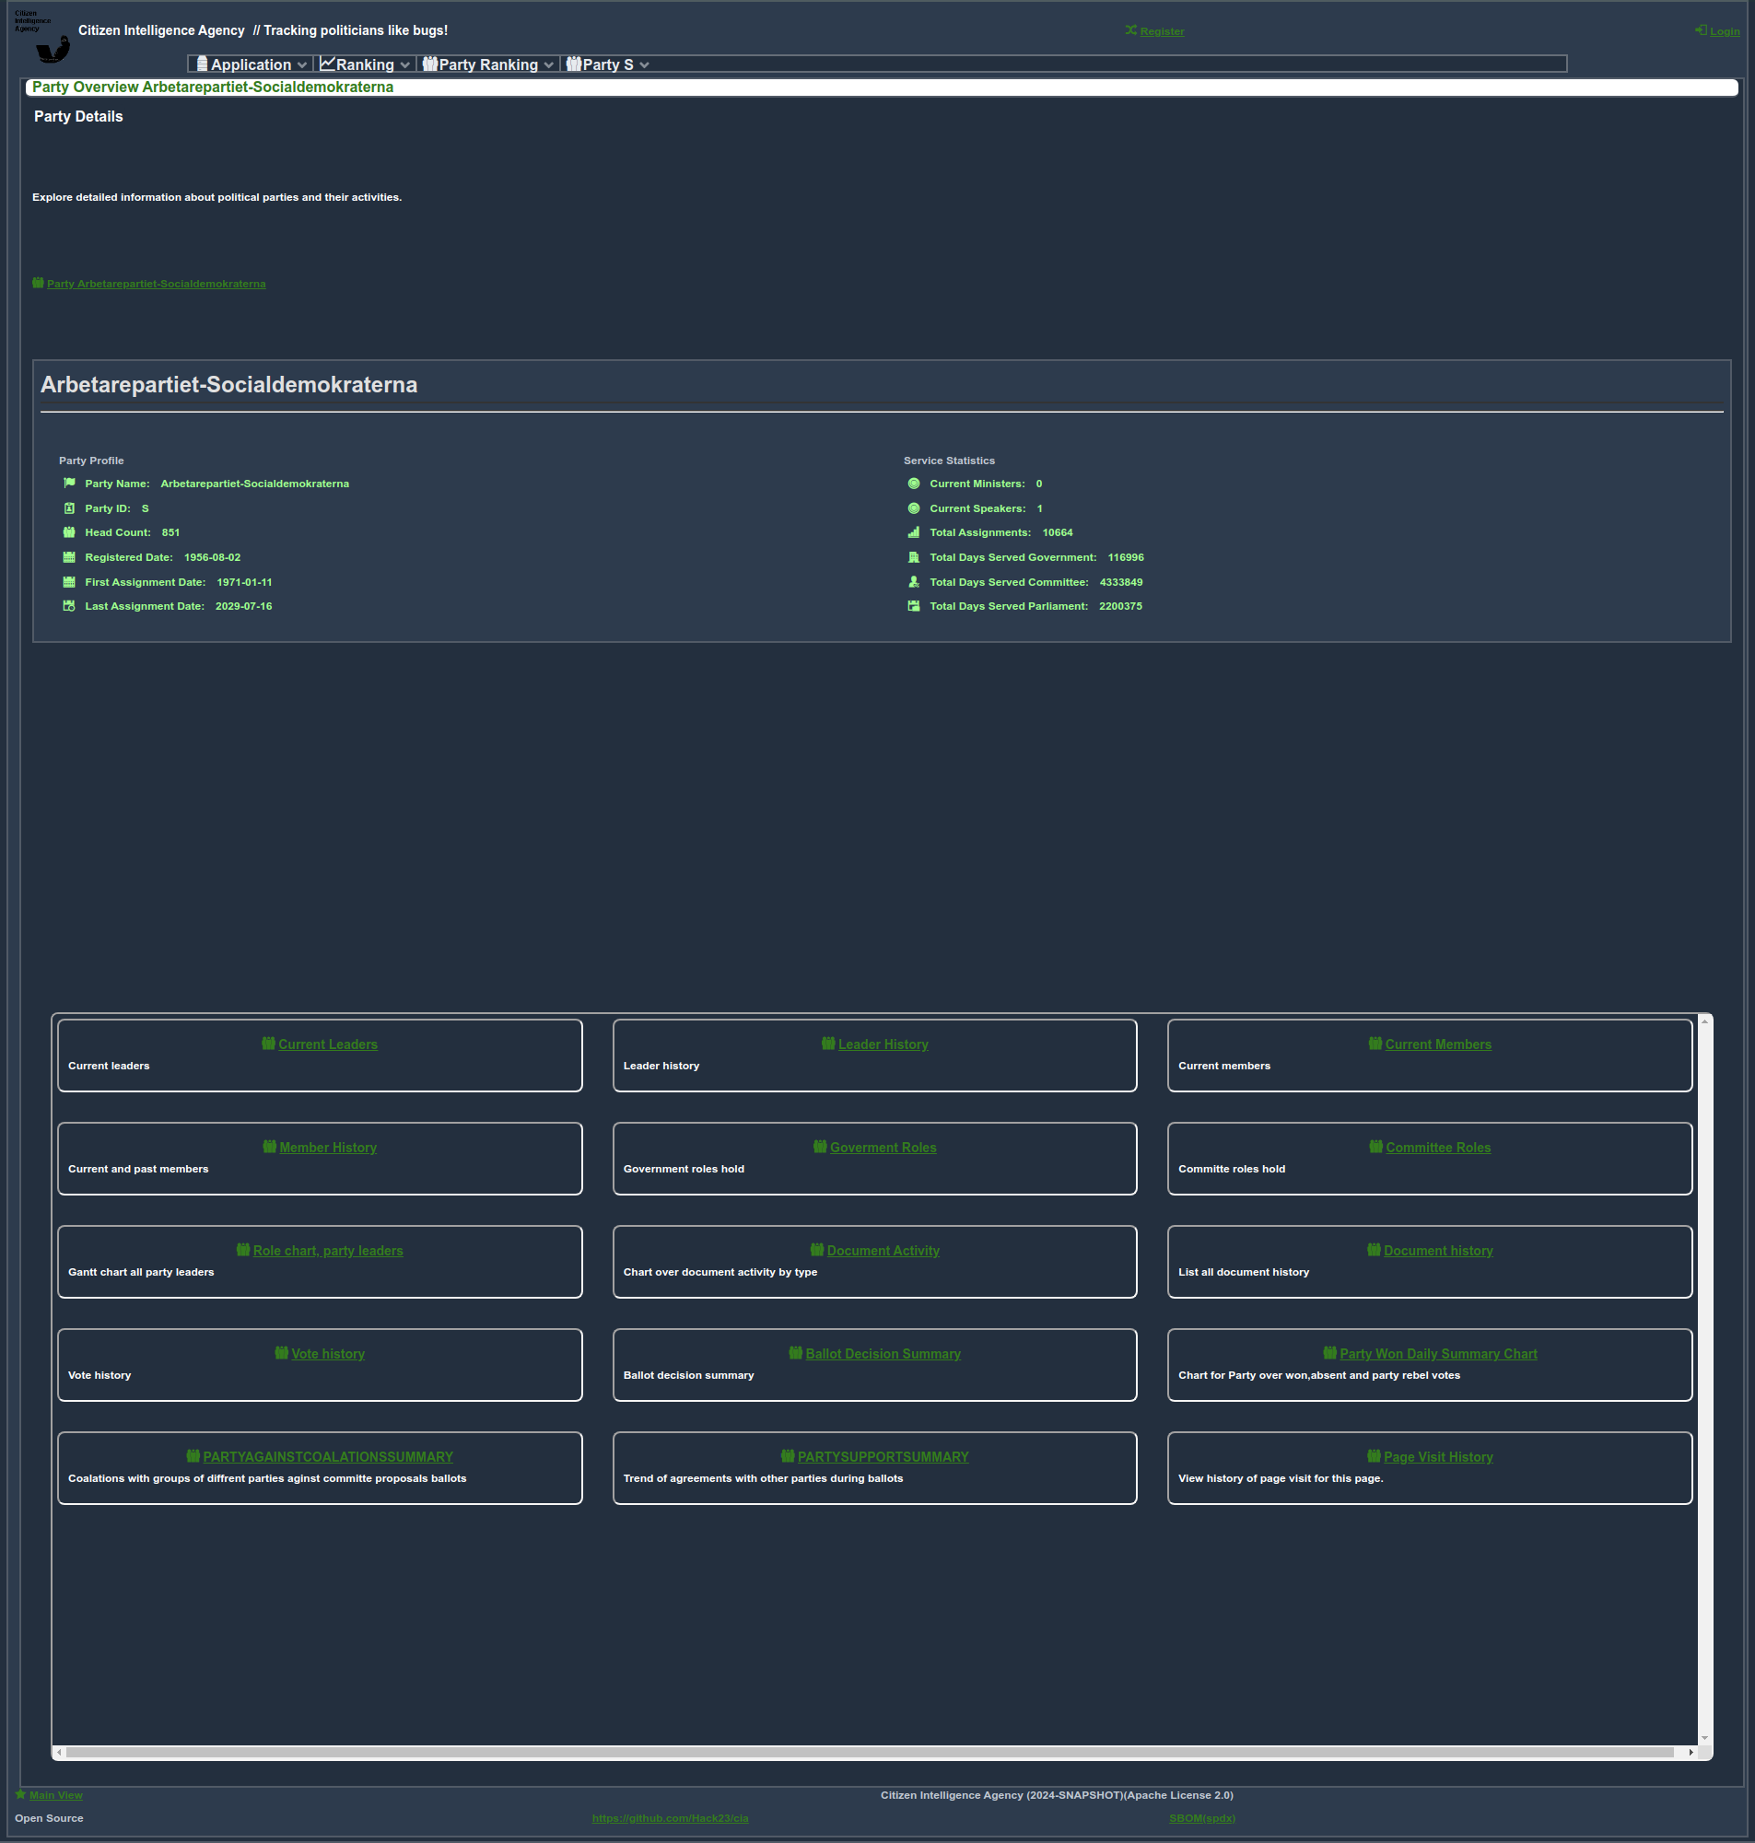The height and width of the screenshot is (1843, 1755).
Task: Click the bar chart icon next to Total Assignments
Action: [x=914, y=533]
